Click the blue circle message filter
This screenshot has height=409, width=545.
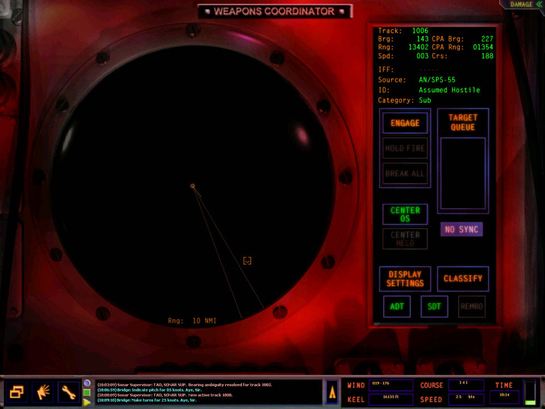point(87,383)
